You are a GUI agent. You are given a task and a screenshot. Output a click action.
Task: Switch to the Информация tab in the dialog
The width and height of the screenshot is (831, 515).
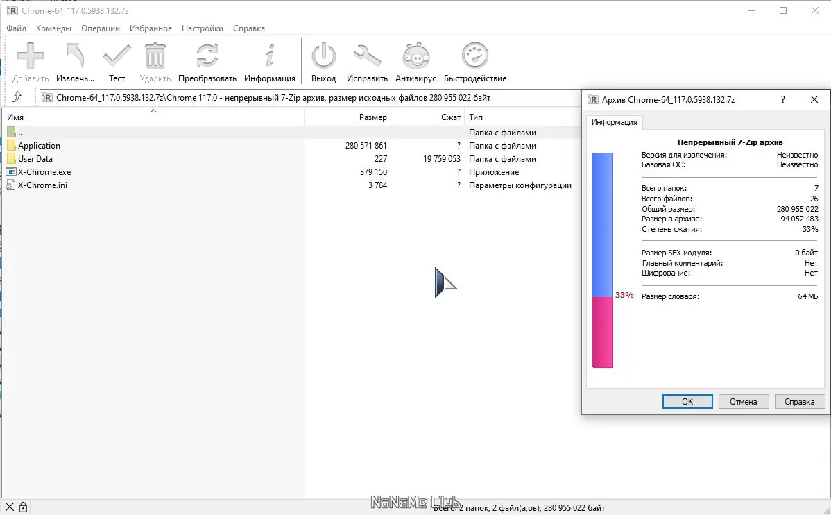click(614, 122)
